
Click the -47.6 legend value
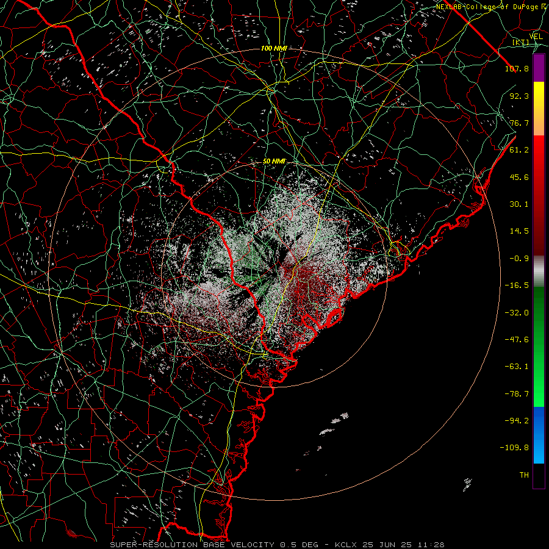[x=517, y=340]
